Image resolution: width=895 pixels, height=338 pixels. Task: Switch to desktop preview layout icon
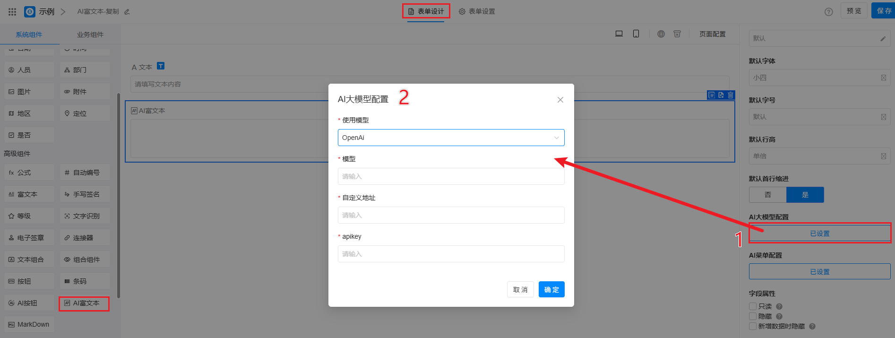(x=619, y=34)
